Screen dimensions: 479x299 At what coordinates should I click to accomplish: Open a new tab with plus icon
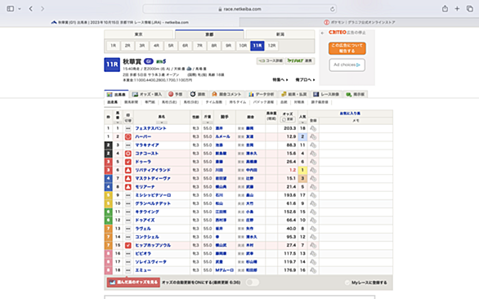(457, 8)
